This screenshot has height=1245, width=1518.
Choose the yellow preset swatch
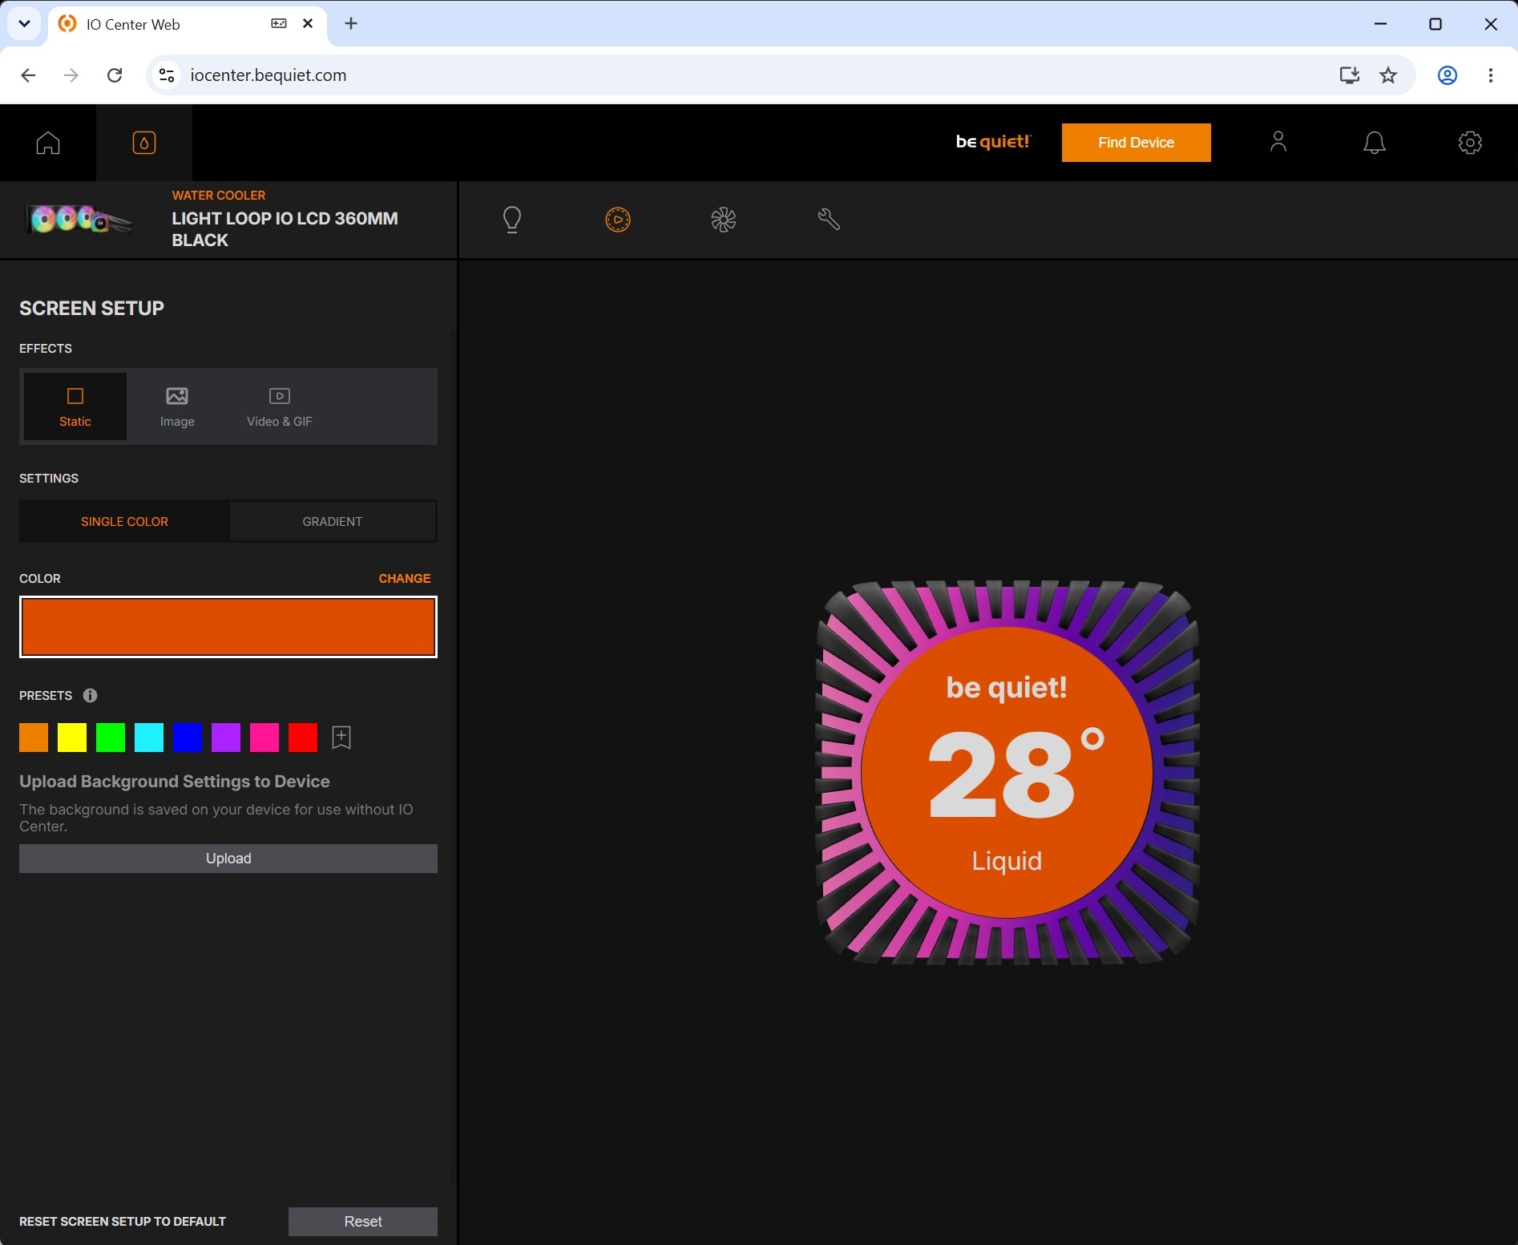tap(72, 738)
